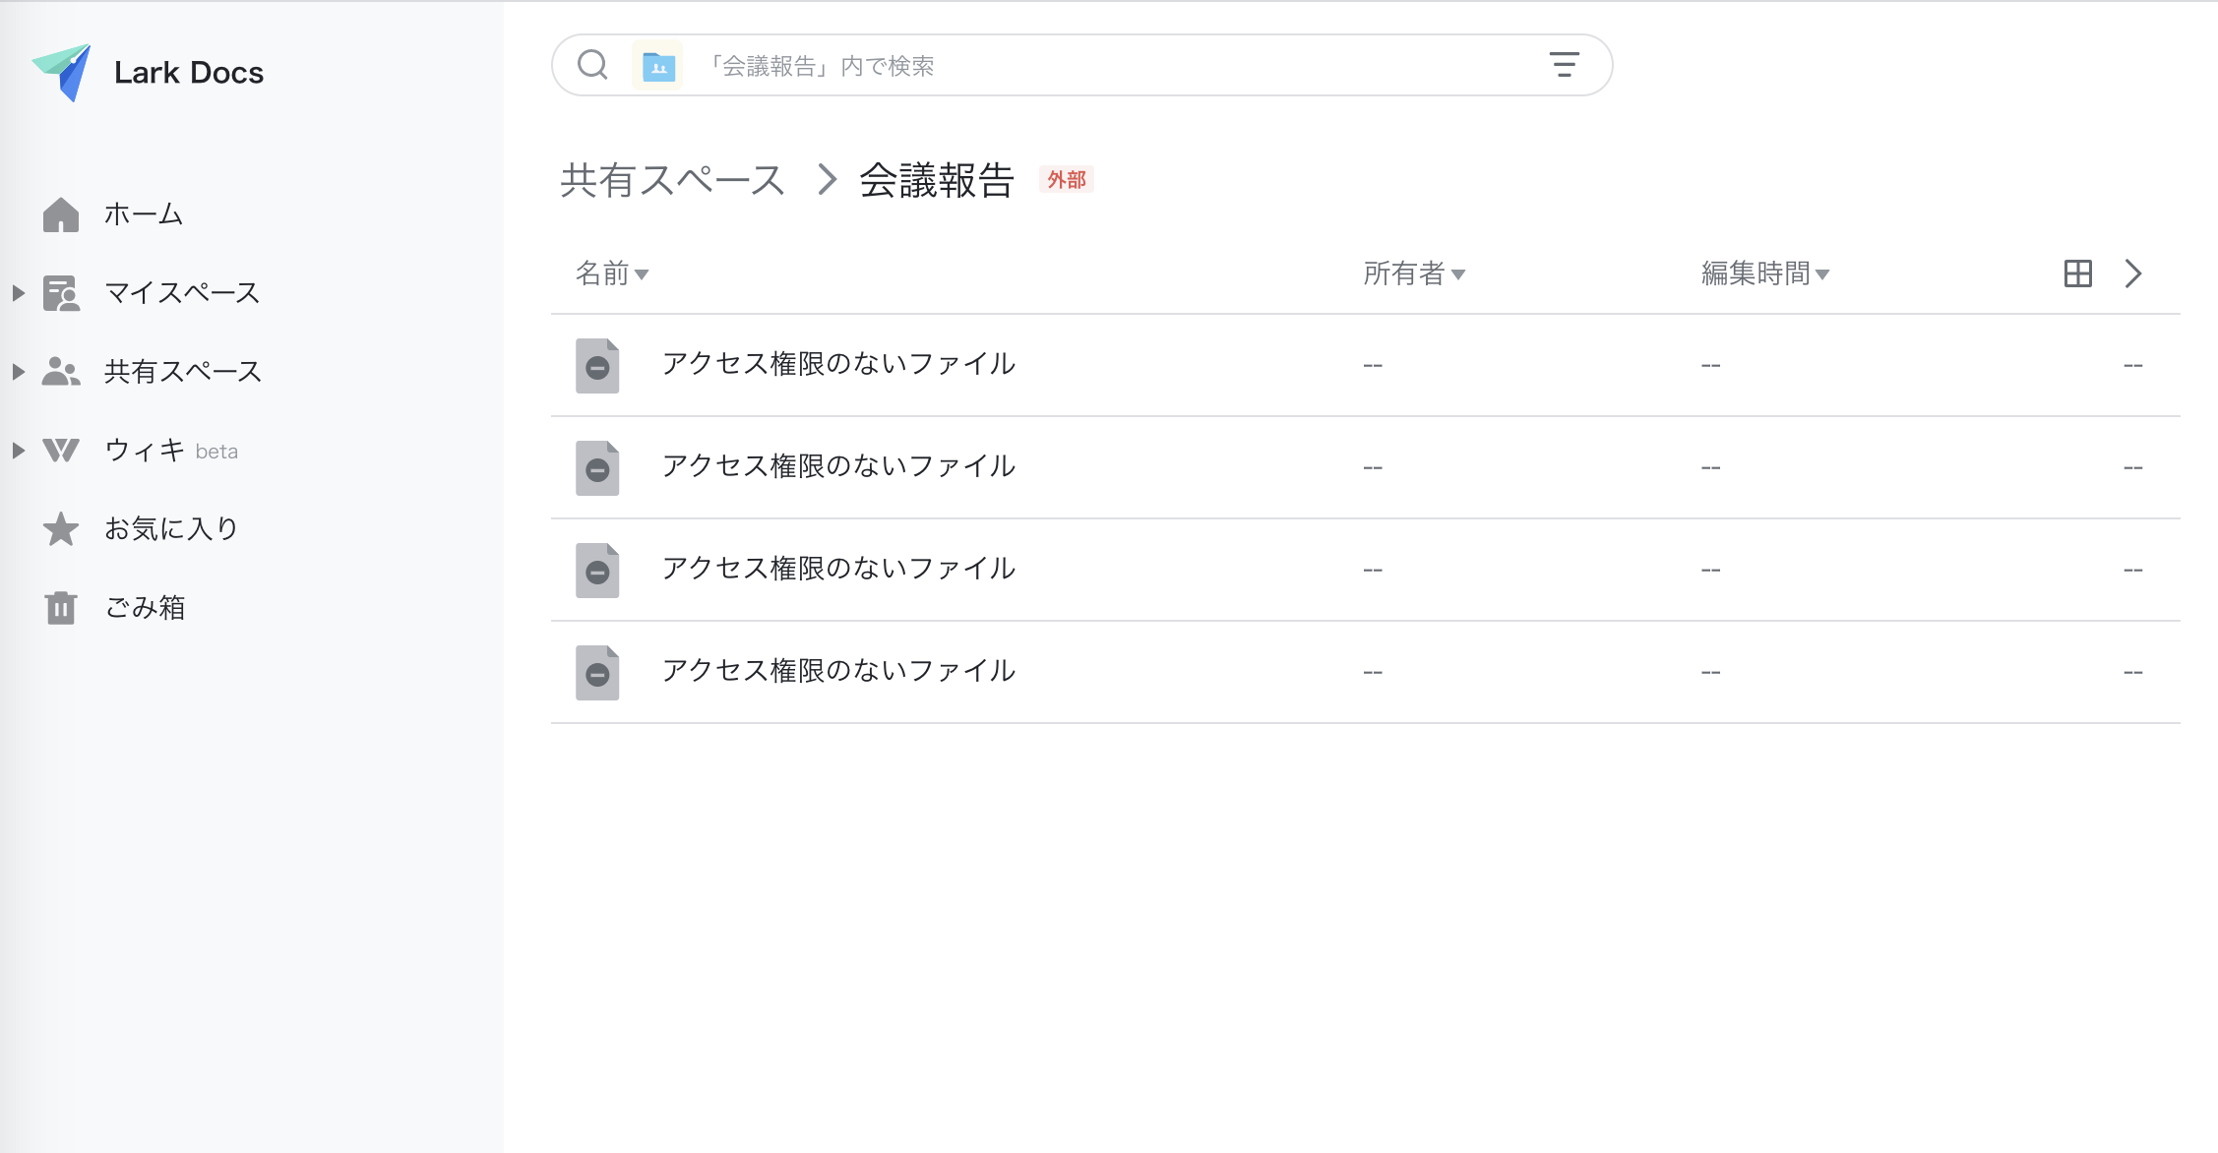Collapse the ウィキ tree arrow

point(16,451)
